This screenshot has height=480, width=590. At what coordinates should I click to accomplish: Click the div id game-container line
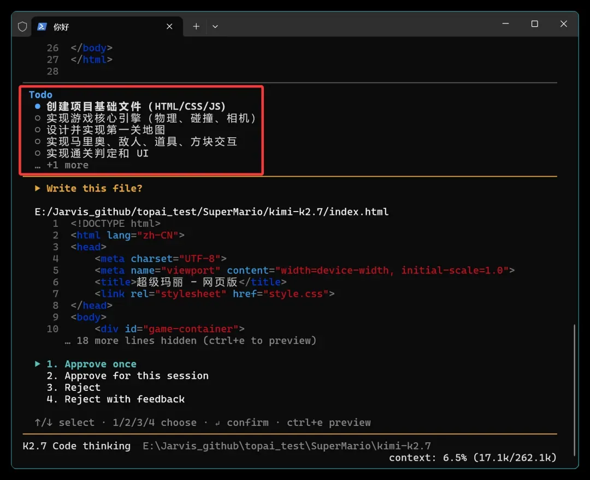click(169, 329)
